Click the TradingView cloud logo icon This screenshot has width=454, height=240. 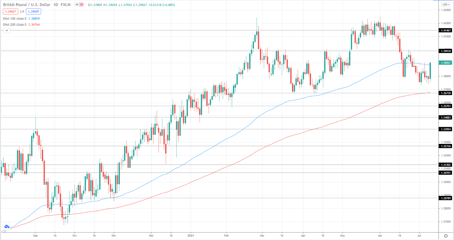coord(6,227)
